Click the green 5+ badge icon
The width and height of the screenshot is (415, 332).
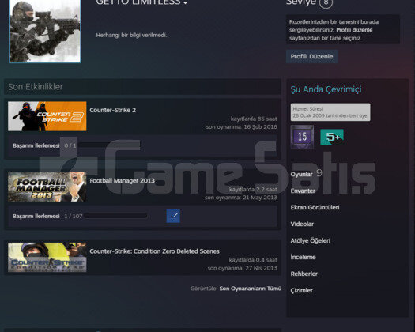click(332, 137)
